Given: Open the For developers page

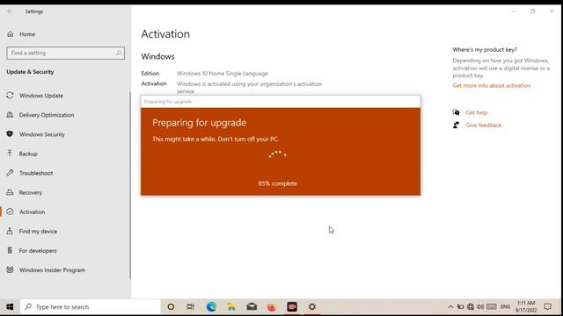Looking at the screenshot, I should pyautogui.click(x=38, y=250).
